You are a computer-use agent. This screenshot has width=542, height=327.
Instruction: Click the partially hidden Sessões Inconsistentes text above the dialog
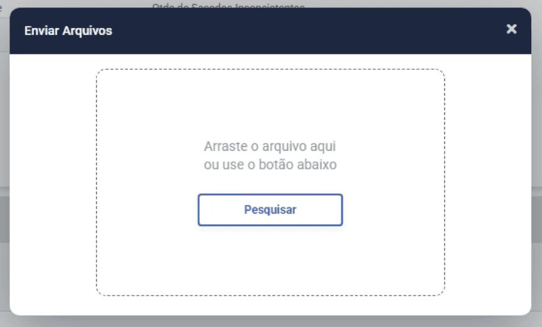[228, 6]
